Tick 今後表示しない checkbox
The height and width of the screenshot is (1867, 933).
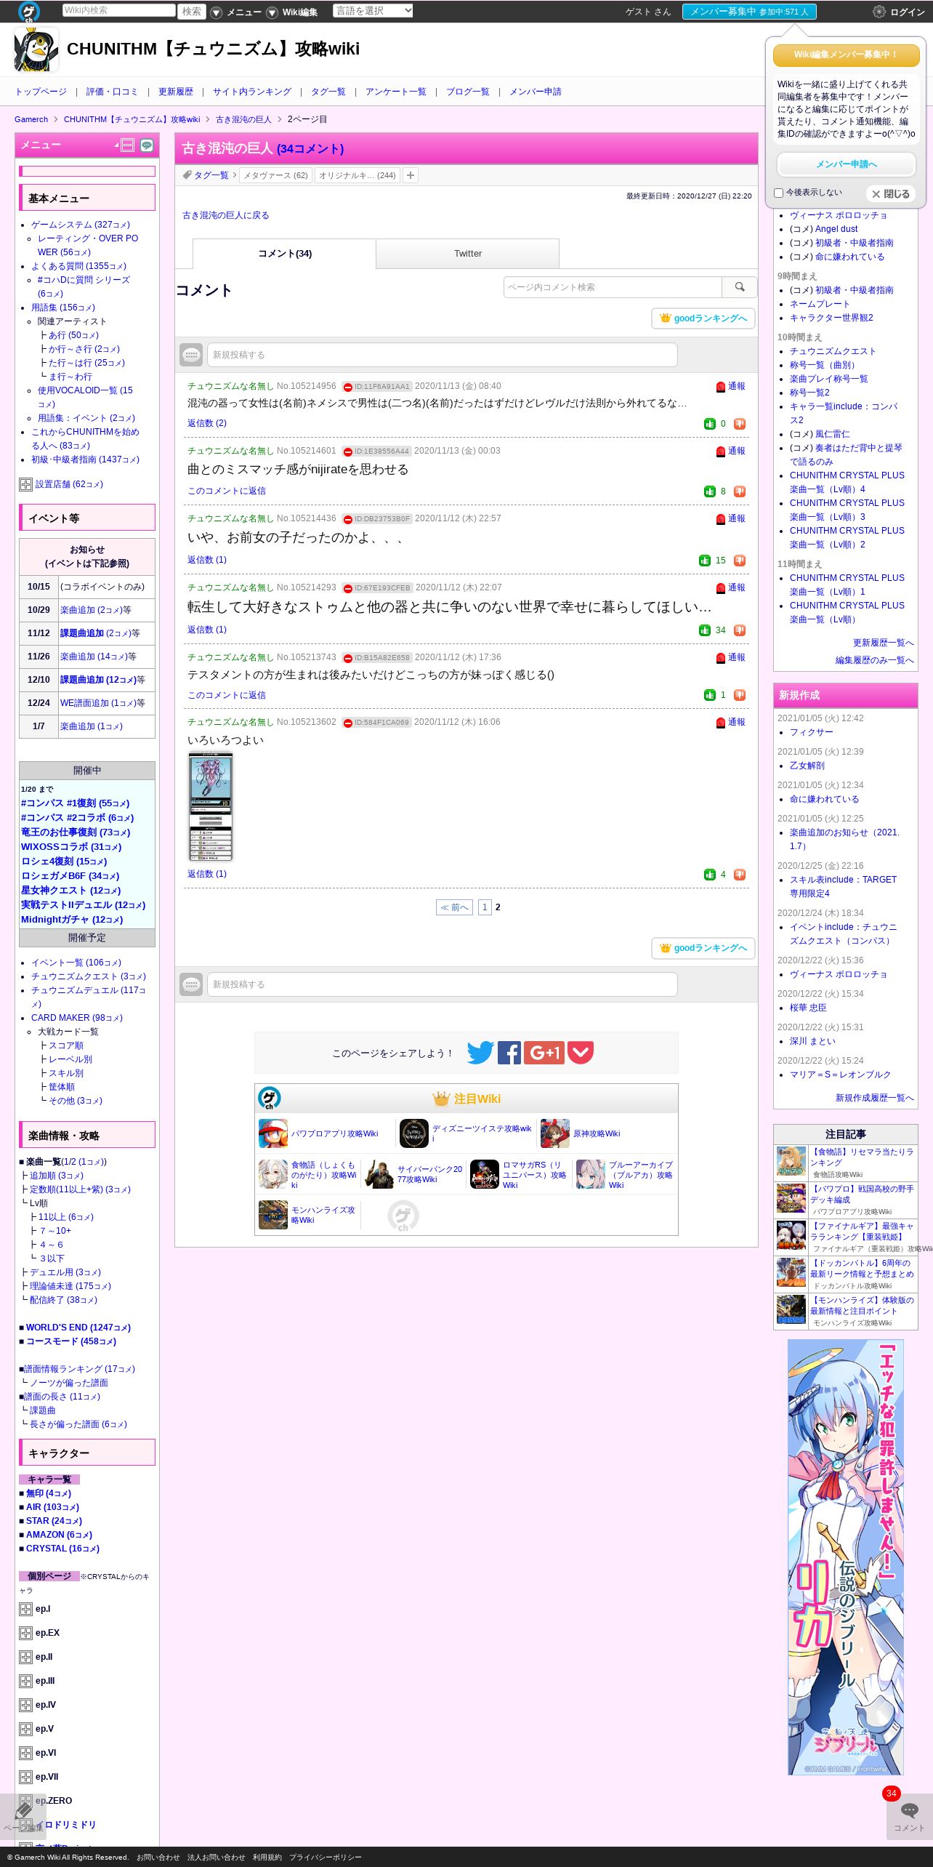coord(779,193)
